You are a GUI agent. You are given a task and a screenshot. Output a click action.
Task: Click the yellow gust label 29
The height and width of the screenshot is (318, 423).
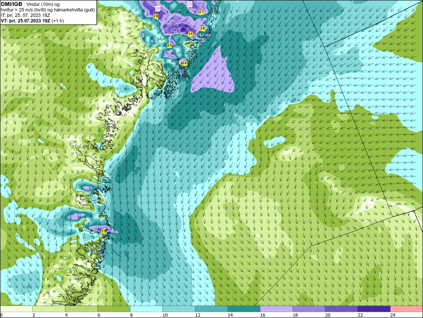point(156,16)
